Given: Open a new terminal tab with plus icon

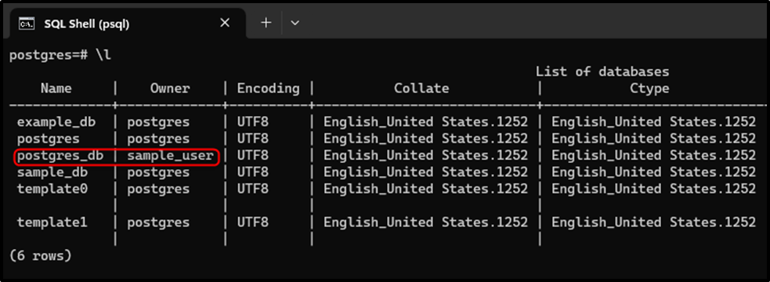Looking at the screenshot, I should [x=266, y=23].
